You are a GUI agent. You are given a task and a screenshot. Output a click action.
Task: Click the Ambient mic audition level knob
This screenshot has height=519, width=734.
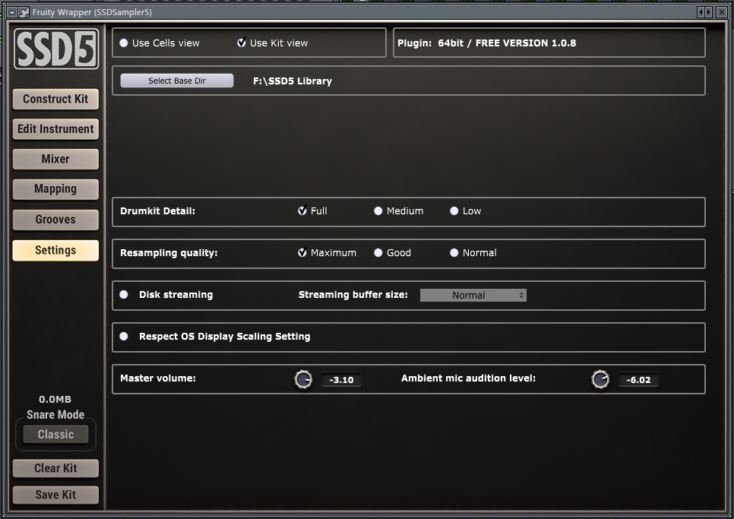tap(600, 379)
